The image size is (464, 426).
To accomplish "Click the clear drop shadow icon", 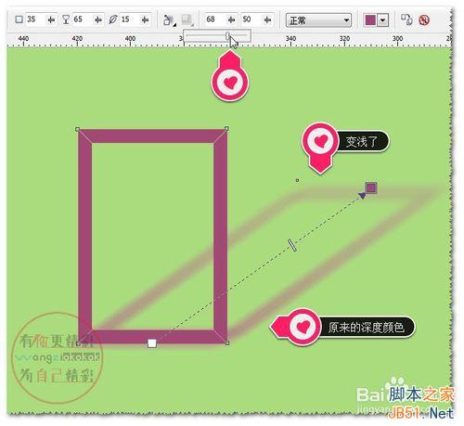I will [424, 20].
